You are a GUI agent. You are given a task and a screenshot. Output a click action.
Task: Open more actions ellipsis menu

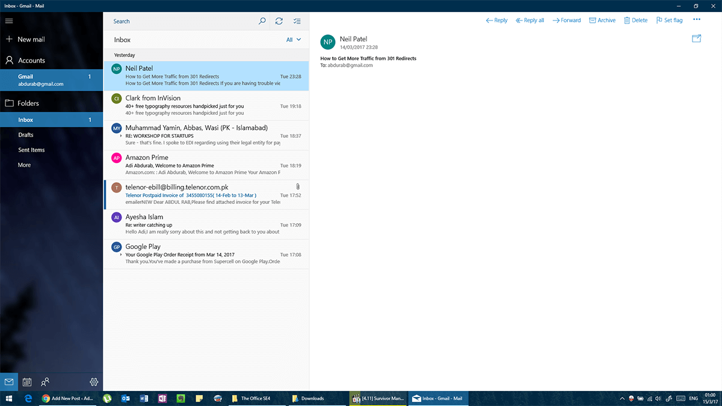(697, 20)
